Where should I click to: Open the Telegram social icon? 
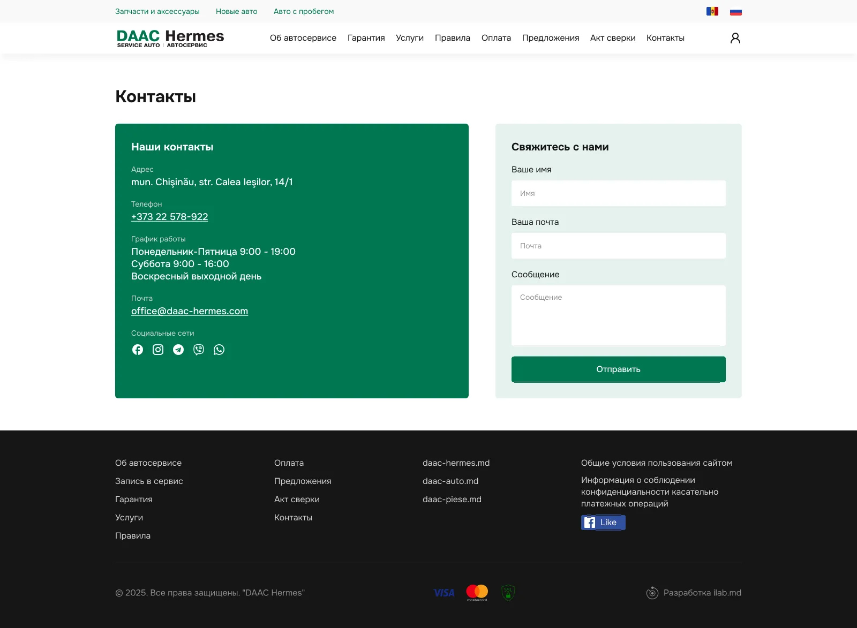pyautogui.click(x=178, y=350)
